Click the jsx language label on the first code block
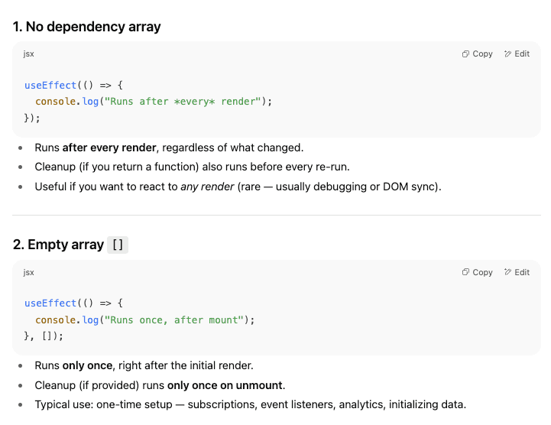This screenshot has width=551, height=425. (x=28, y=54)
